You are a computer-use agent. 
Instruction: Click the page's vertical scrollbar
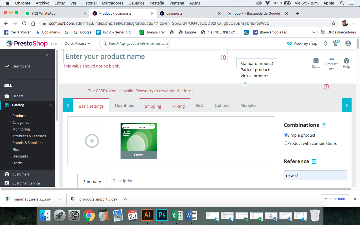click(358, 44)
